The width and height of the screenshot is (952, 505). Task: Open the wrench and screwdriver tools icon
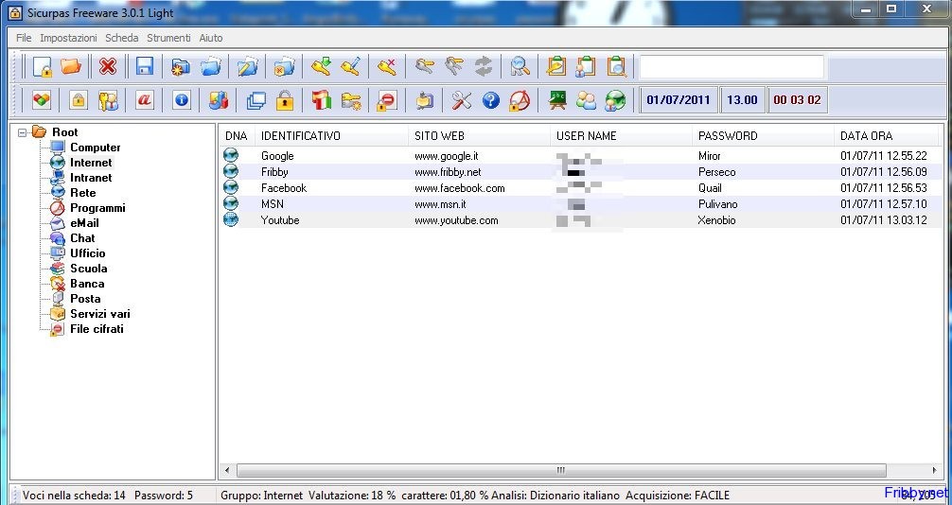pyautogui.click(x=462, y=101)
